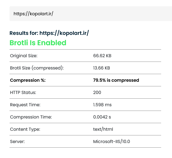The image size is (172, 158).
Task: Click the text/html value
Action: (x=103, y=129)
